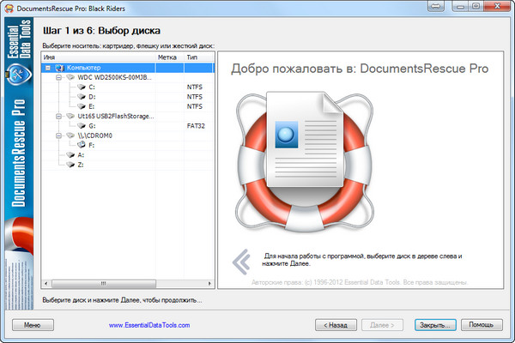Open the Меню button

[x=32, y=326]
